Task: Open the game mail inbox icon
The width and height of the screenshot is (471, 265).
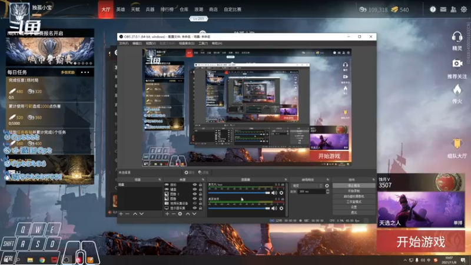Action: (x=443, y=9)
